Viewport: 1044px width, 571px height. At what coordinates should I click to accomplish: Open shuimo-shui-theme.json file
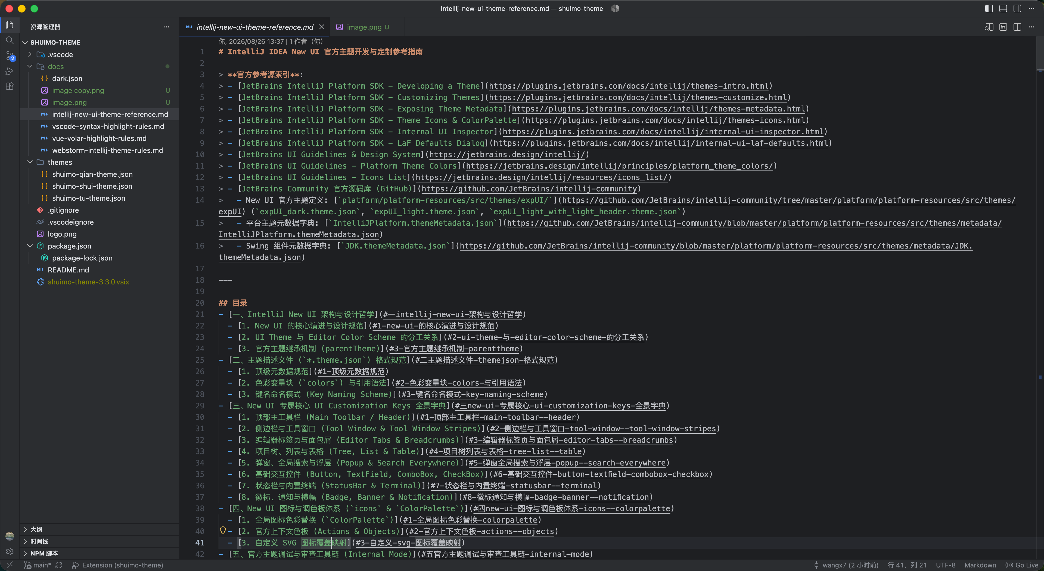click(99, 186)
